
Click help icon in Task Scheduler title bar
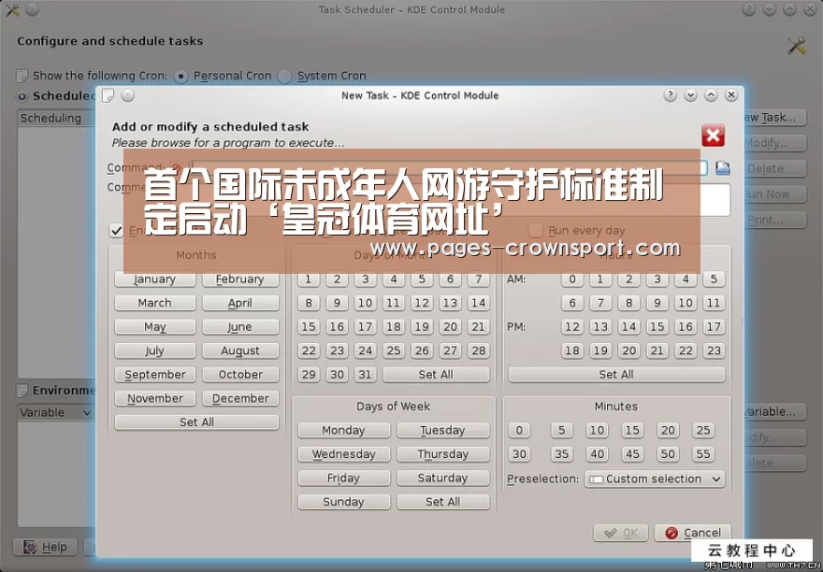[x=749, y=10]
